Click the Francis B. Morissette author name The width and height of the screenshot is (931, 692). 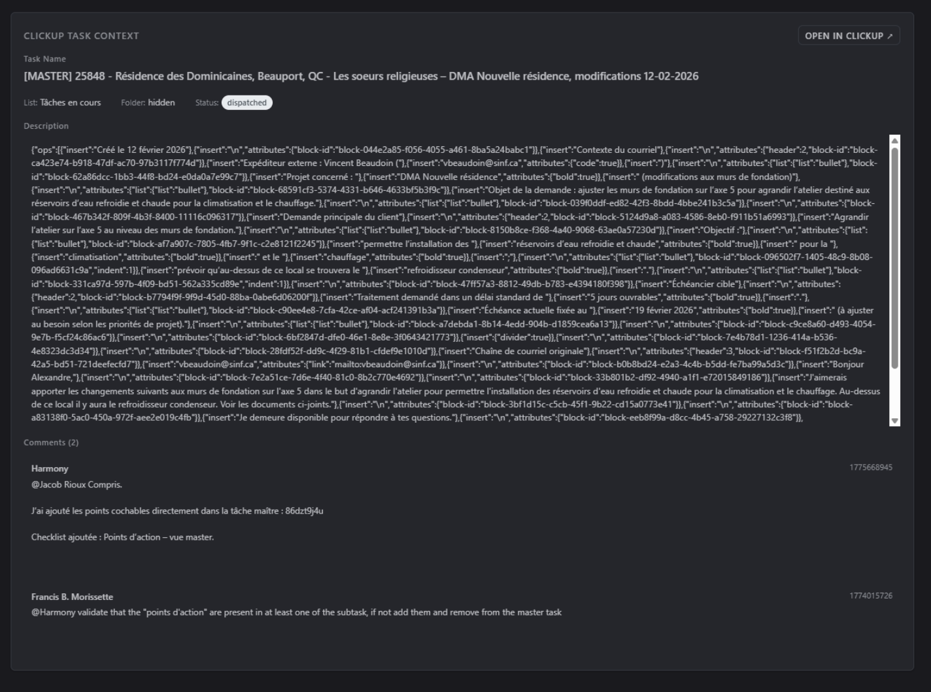click(72, 597)
